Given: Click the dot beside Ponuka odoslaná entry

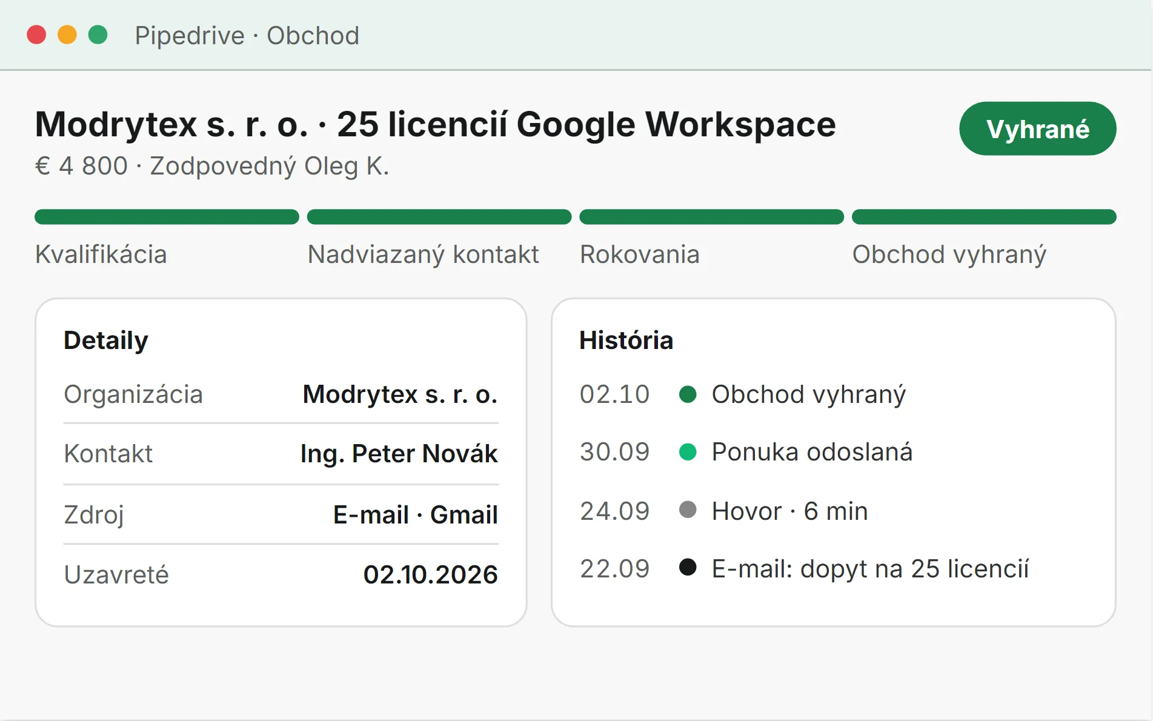Looking at the screenshot, I should click(x=688, y=452).
